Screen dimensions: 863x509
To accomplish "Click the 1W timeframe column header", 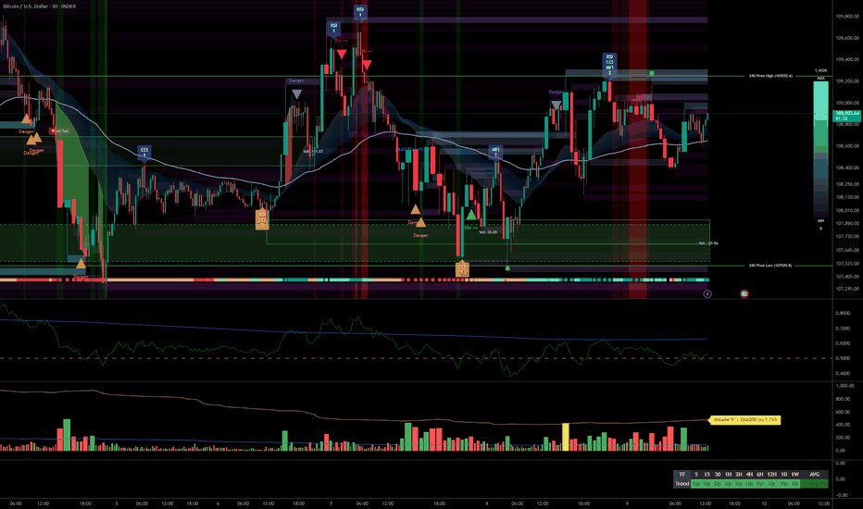I will pos(794,475).
